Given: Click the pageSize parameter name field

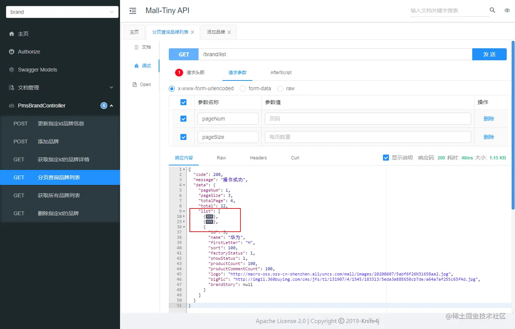Looking at the screenshot, I should [x=228, y=137].
